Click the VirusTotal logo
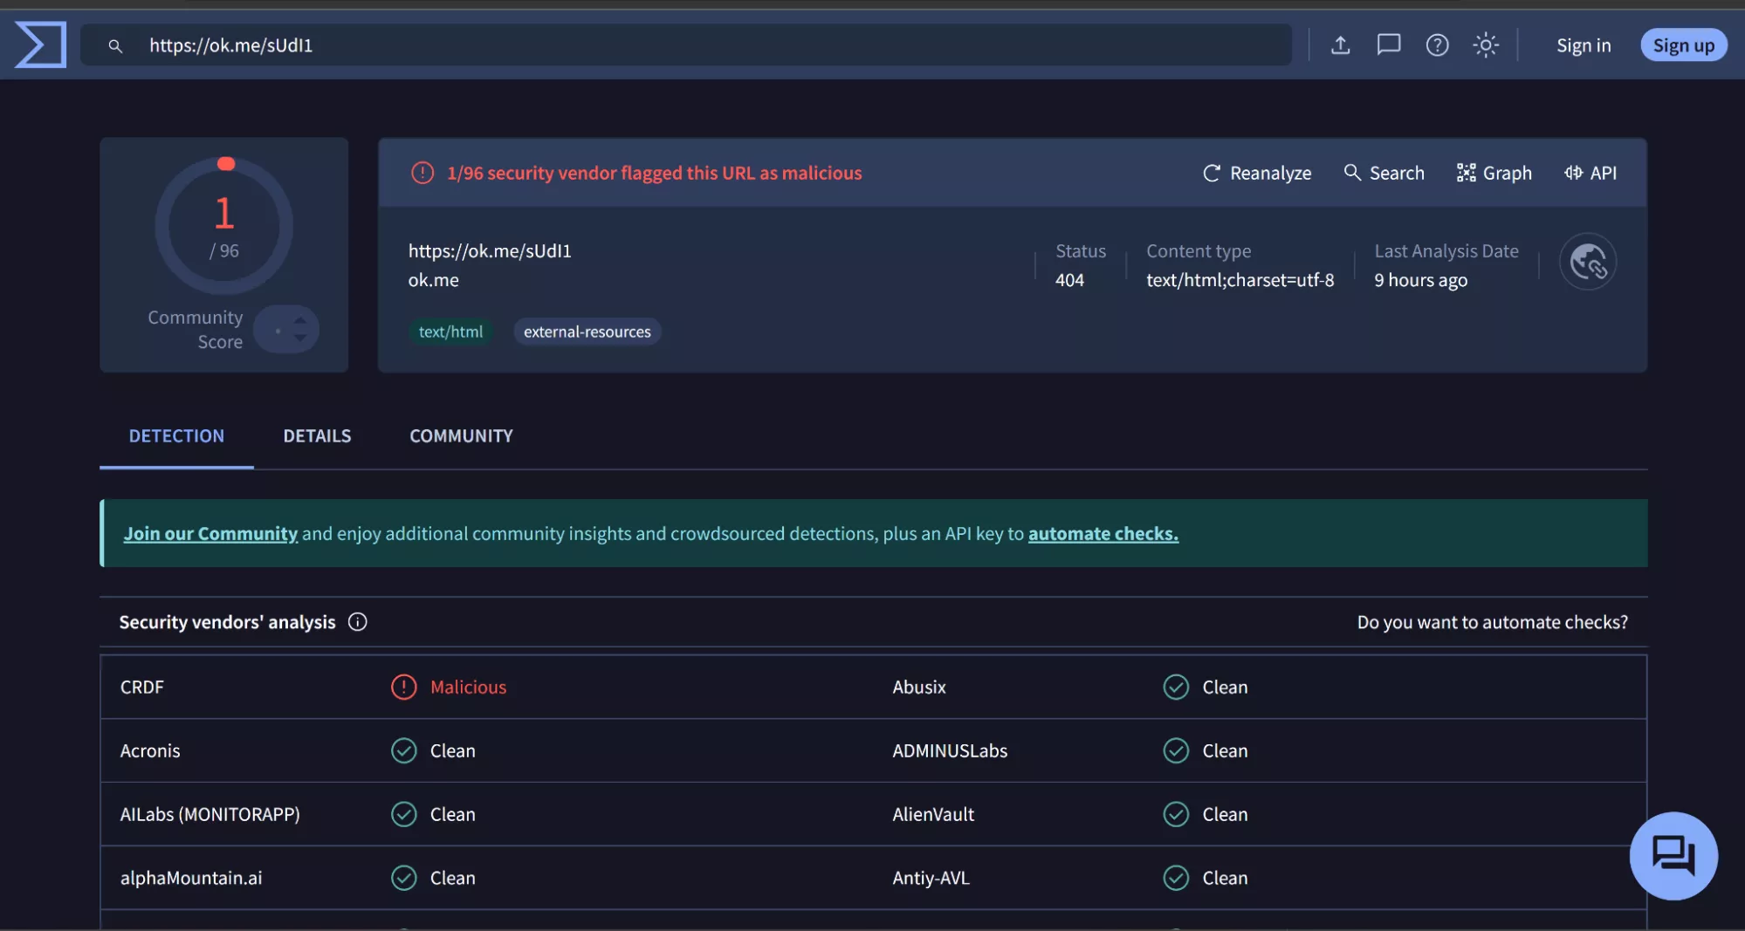 point(40,44)
